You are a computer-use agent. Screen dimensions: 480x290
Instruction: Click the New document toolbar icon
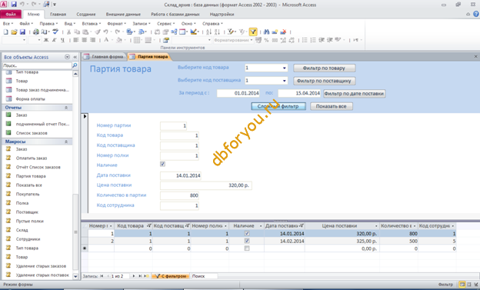pyautogui.click(x=5, y=32)
